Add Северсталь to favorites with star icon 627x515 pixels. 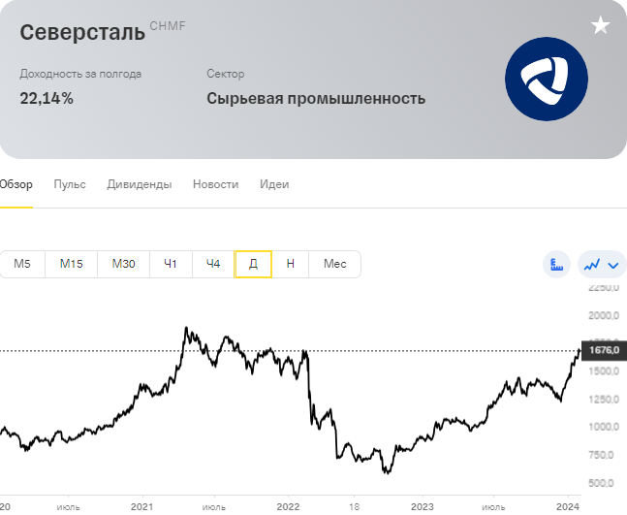coord(600,25)
